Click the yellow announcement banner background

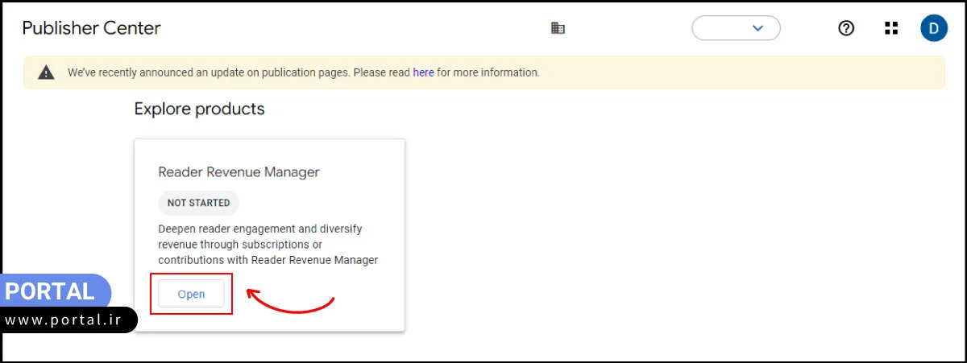click(725, 72)
